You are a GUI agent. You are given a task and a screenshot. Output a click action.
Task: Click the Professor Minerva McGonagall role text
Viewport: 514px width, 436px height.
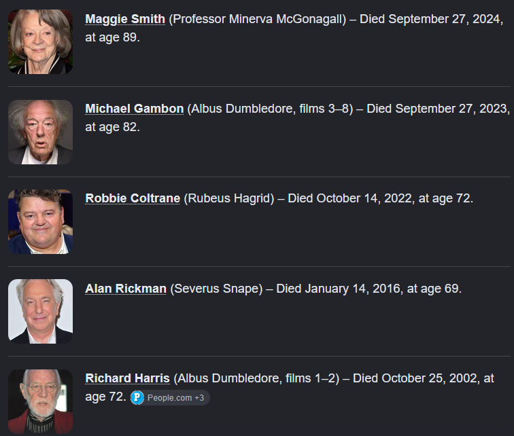pyautogui.click(x=257, y=19)
